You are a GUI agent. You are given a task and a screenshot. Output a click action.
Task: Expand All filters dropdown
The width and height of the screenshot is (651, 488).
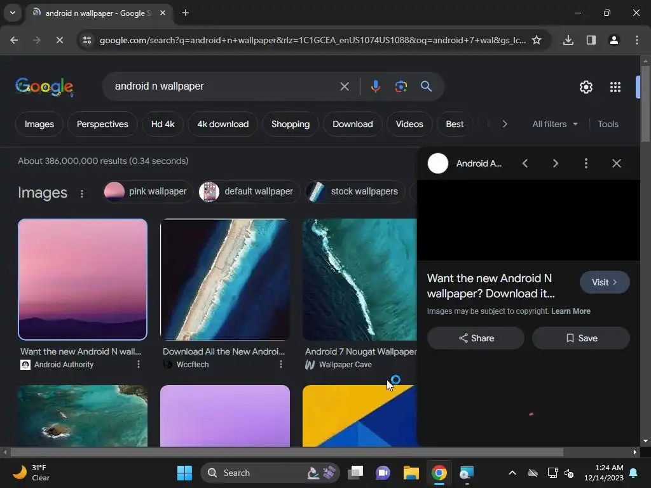coord(554,124)
